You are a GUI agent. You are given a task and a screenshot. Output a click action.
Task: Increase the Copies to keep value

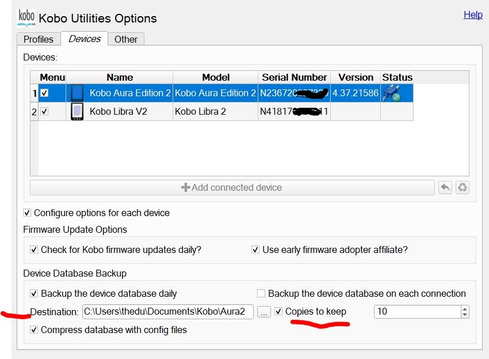(x=465, y=309)
